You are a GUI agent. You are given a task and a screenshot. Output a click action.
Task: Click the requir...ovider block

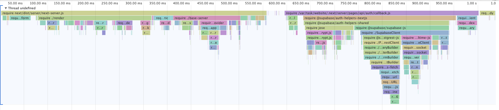pos(213,23)
